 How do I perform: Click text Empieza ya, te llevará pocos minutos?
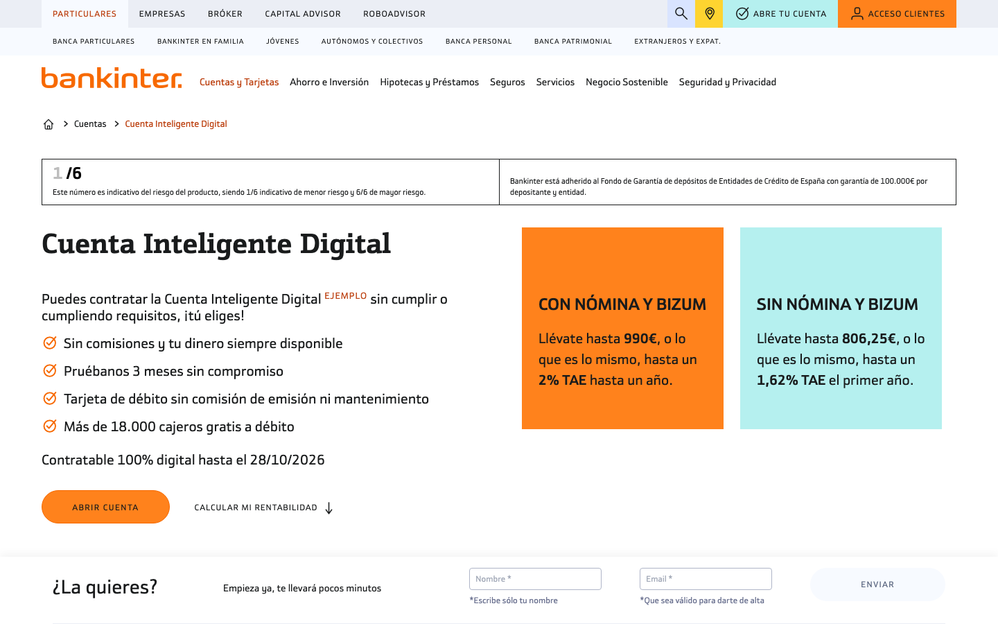(x=302, y=588)
